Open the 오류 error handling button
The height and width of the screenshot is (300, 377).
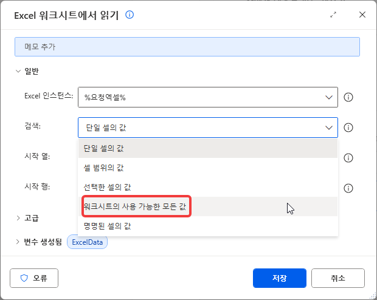point(34,278)
